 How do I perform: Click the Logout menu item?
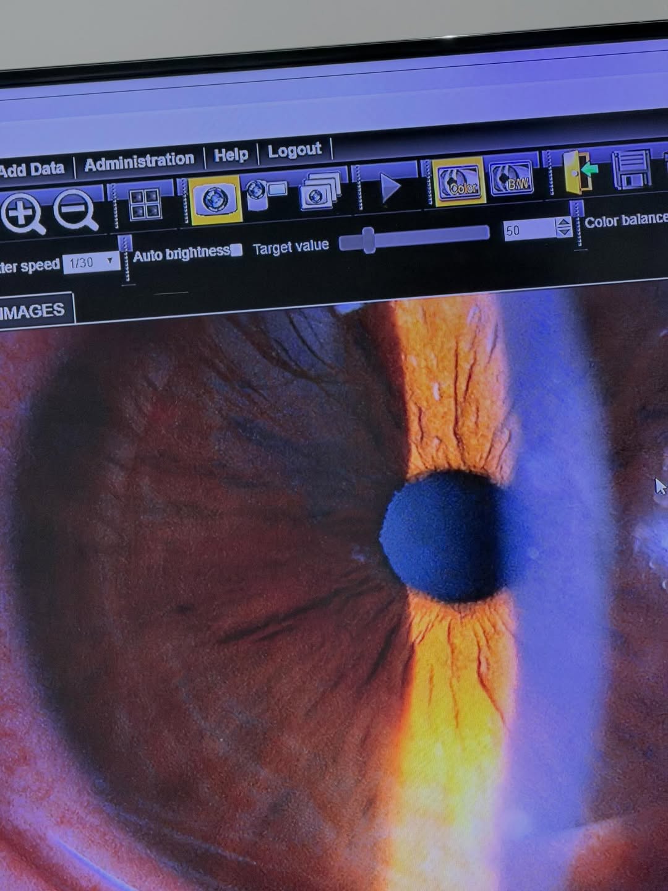(294, 150)
